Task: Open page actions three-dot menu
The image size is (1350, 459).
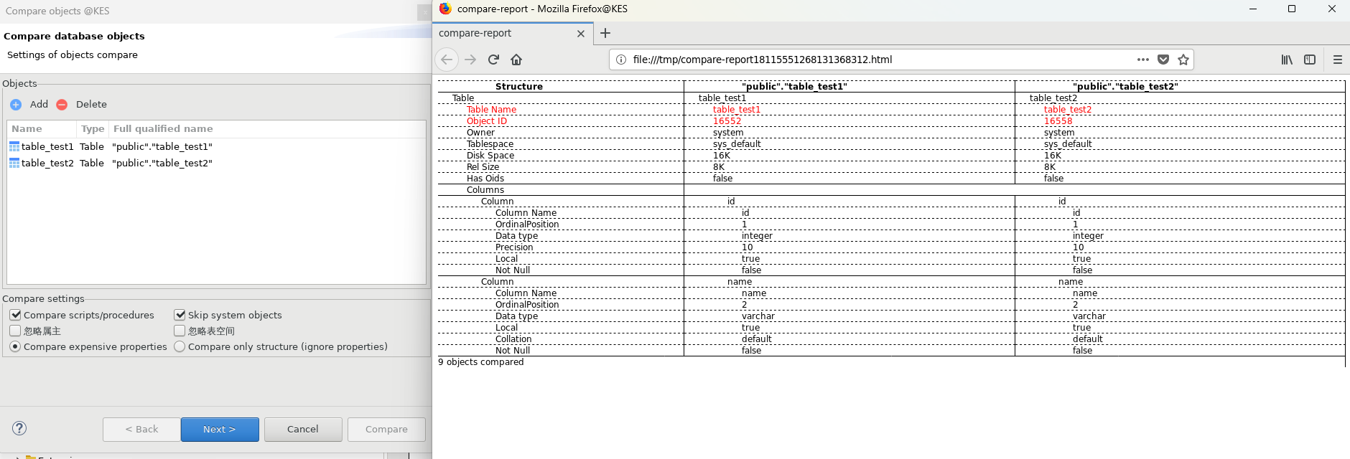Action: pyautogui.click(x=1143, y=60)
